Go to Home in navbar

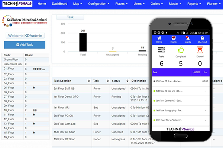click(42, 4)
